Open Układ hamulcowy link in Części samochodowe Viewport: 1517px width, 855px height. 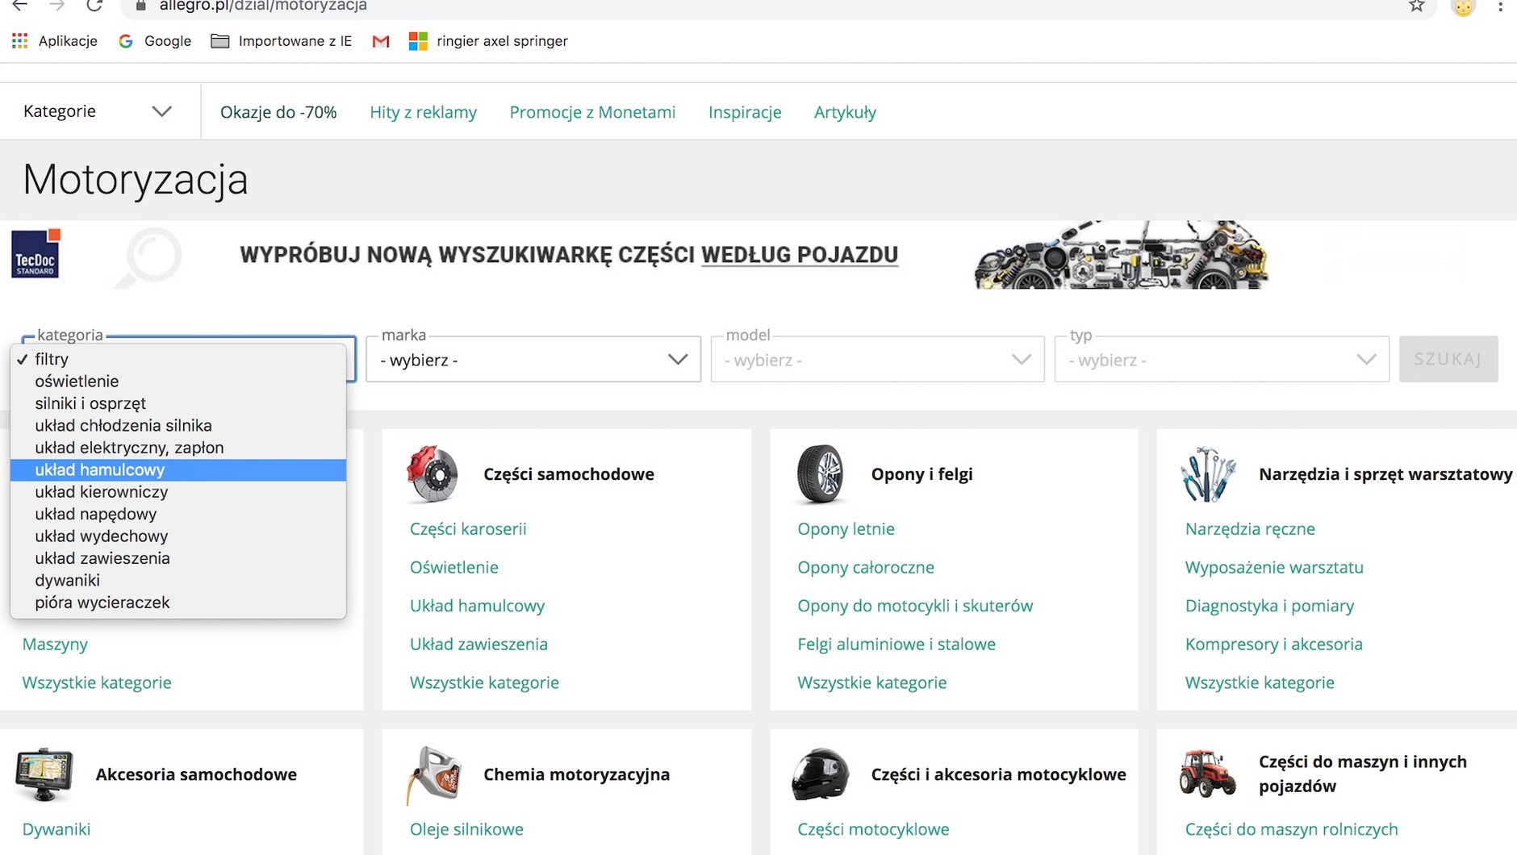coord(477,606)
